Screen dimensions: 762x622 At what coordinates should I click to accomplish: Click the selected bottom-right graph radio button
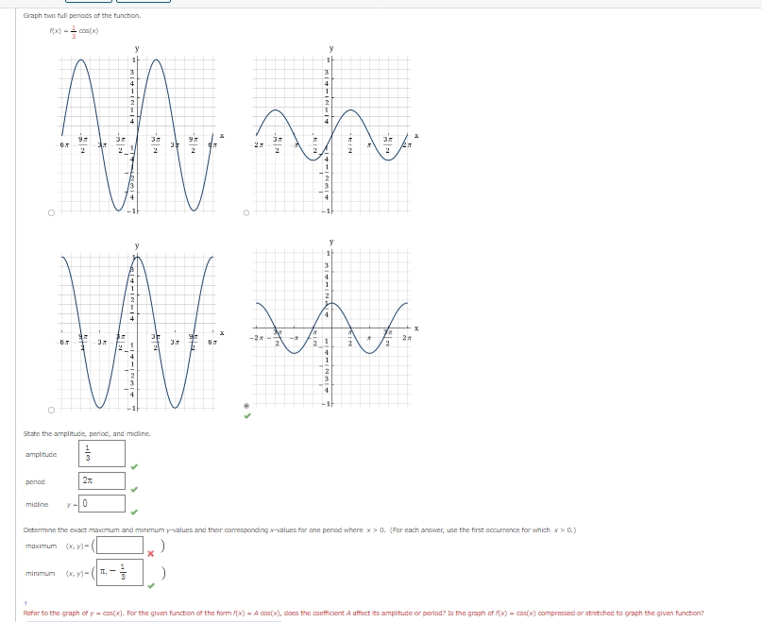[246, 406]
